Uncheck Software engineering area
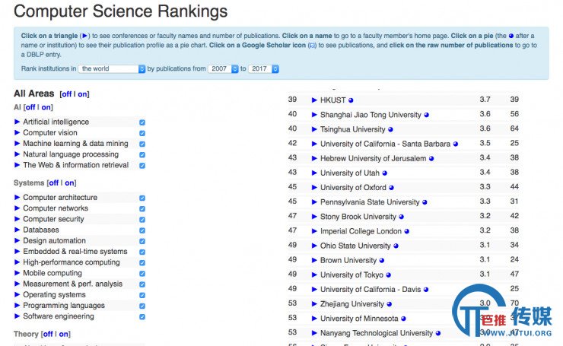Screen dimensions: 563x346 pos(142,317)
